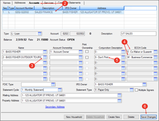The height and width of the screenshot is (121, 159).
Task: Open the Type L - Loan dropdown field
Action: click(26, 34)
